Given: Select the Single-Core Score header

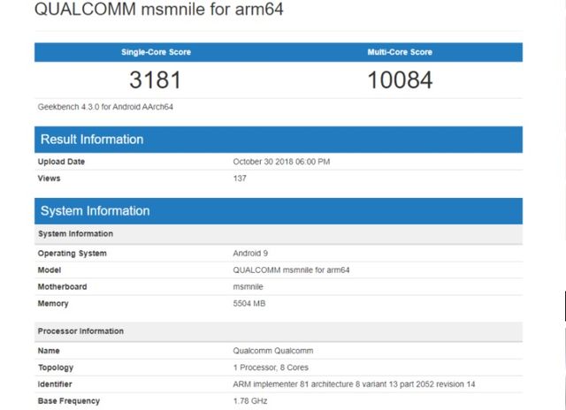Looking at the screenshot, I should click(x=156, y=52).
